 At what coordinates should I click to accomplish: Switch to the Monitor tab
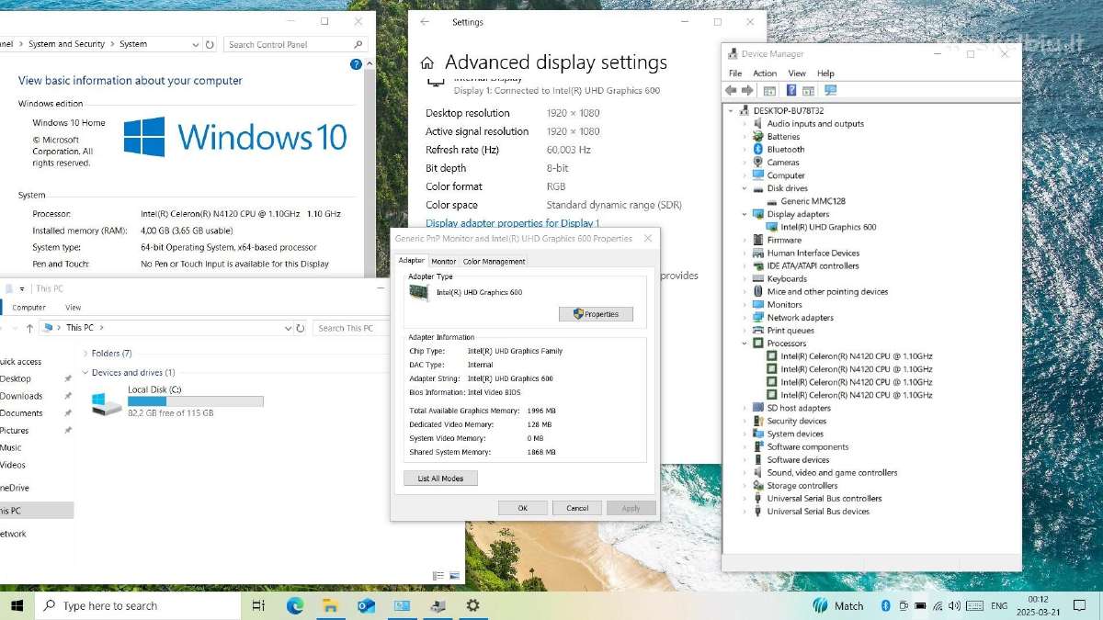tap(443, 262)
